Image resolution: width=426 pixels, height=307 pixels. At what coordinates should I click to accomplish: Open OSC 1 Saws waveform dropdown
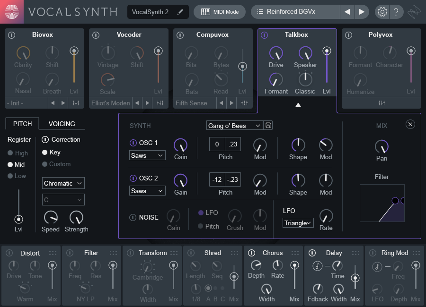point(147,155)
